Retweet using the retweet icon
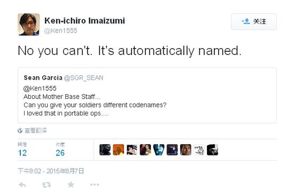This screenshot has height=195, width=294. [x=47, y=185]
